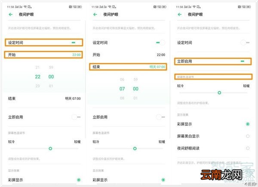Toggle 设定时间 switch in right screen
The image size is (258, 187).
(245, 43)
